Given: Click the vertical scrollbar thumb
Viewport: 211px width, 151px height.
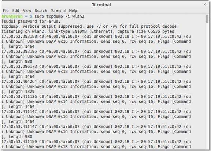Looking at the screenshot, I should (x=207, y=19).
